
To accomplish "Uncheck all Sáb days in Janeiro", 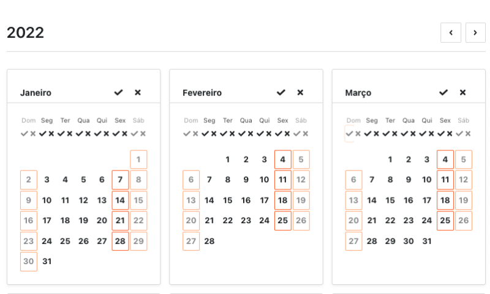I will coord(143,133).
